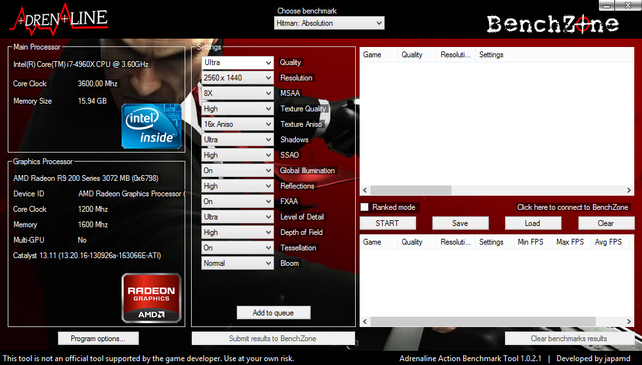Open the Quality dropdown set to Ultra
This screenshot has width=642, height=365.
[237, 62]
